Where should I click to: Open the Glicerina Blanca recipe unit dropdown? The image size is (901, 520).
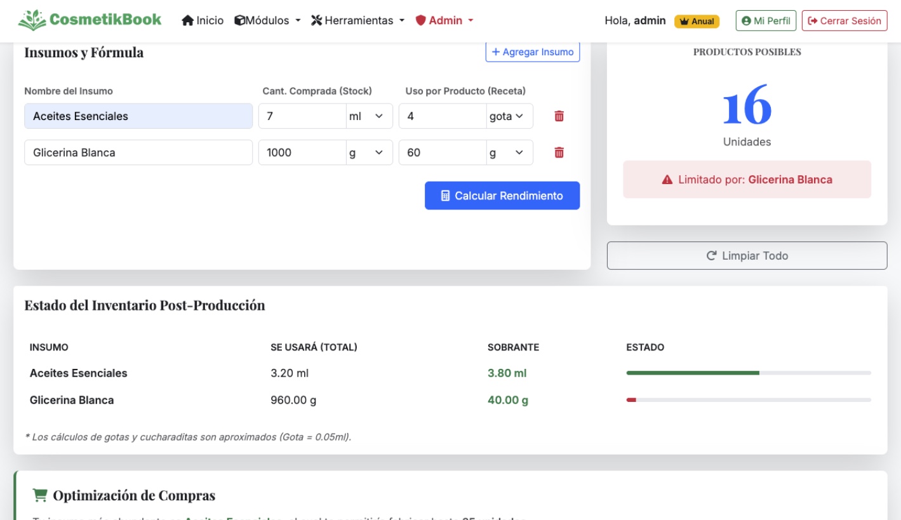pos(509,152)
